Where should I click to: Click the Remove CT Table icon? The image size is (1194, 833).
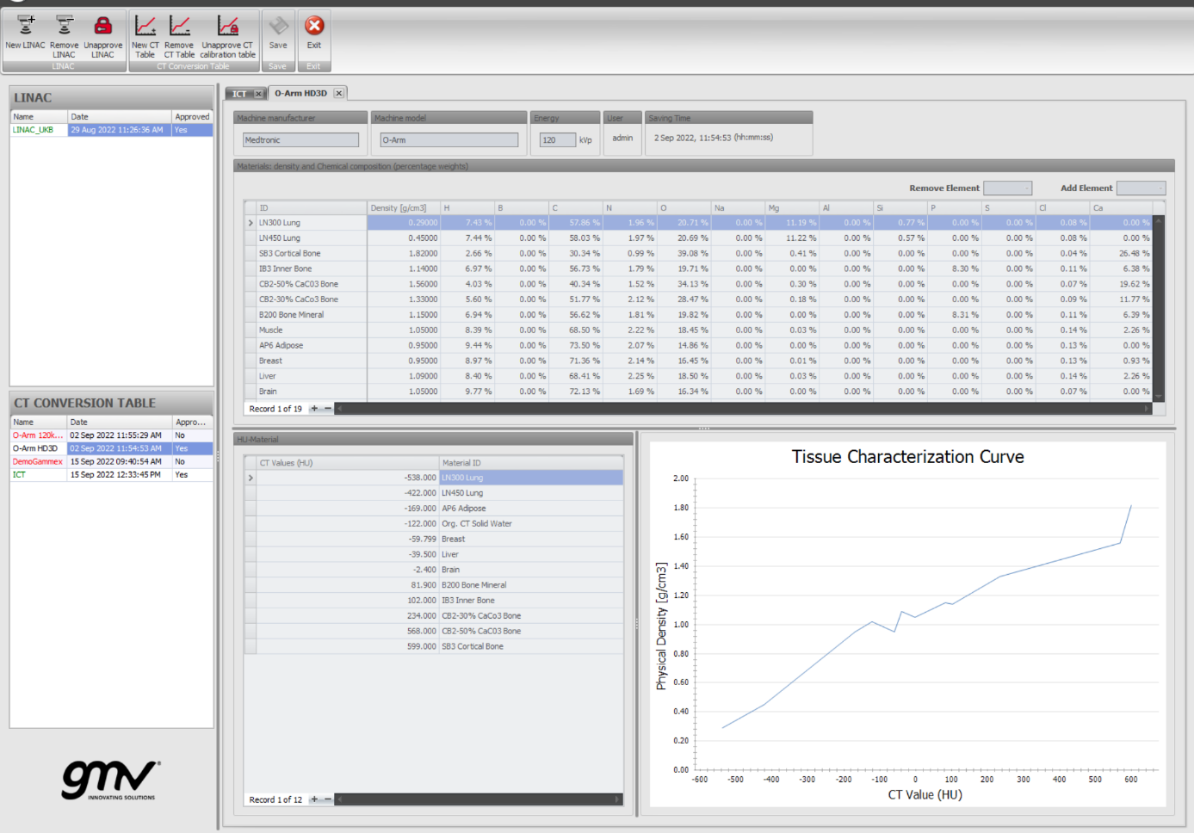[x=179, y=26]
